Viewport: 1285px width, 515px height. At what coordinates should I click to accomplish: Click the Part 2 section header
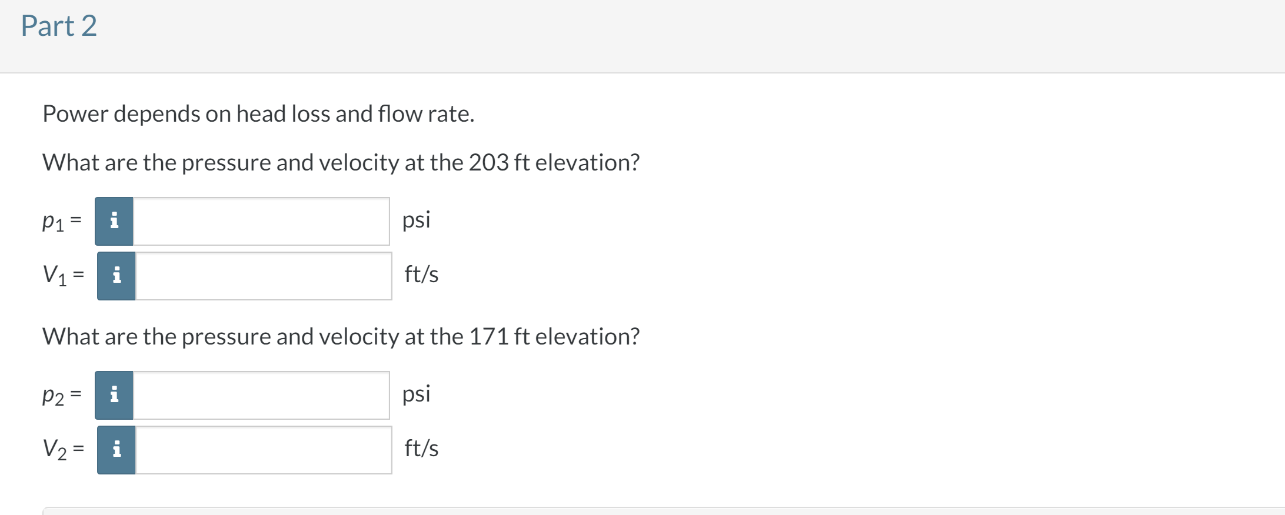point(59,26)
